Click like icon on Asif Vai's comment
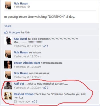100x106 pixels. pyautogui.click(x=45, y=87)
